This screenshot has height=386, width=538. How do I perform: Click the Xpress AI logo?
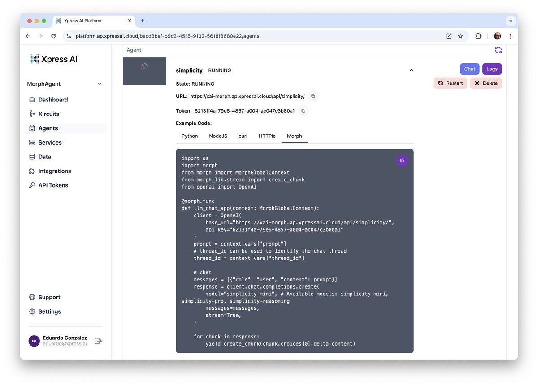(x=53, y=59)
